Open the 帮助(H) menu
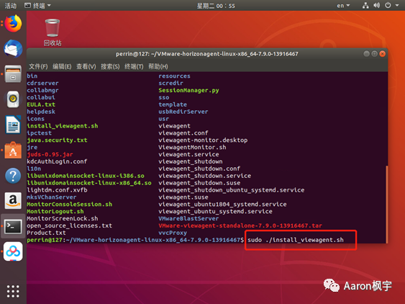The image size is (405, 304). 158,66
